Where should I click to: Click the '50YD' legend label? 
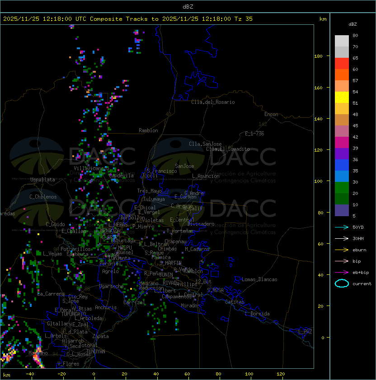point(358,227)
